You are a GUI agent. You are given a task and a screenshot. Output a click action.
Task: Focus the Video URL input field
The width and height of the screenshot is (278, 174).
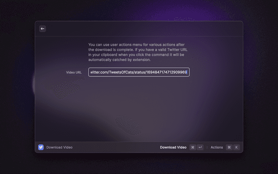[x=139, y=72]
